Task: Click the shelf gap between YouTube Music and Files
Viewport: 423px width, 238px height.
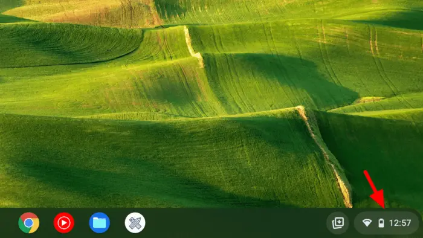Action: [82, 223]
